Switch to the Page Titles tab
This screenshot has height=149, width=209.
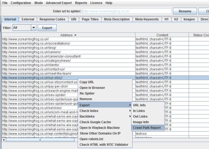90,19
